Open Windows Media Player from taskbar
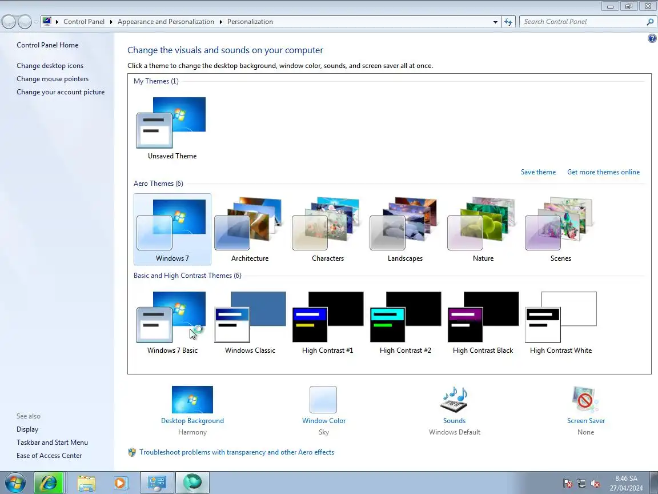Viewport: 658px width, 494px height. tap(120, 483)
